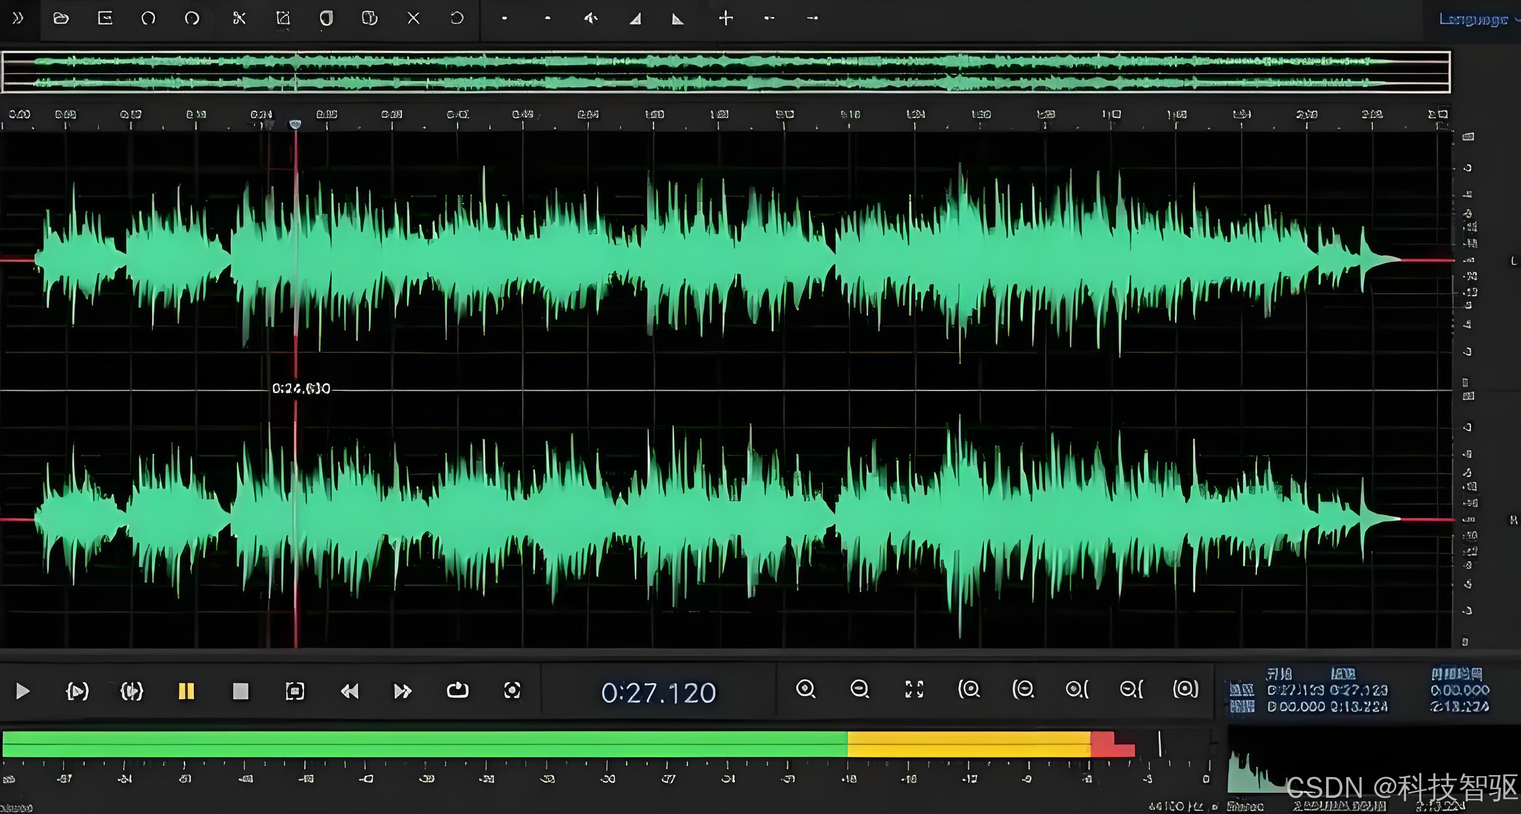This screenshot has height=814, width=1521.
Task: Click the delete X icon in toolbar
Action: 413,18
